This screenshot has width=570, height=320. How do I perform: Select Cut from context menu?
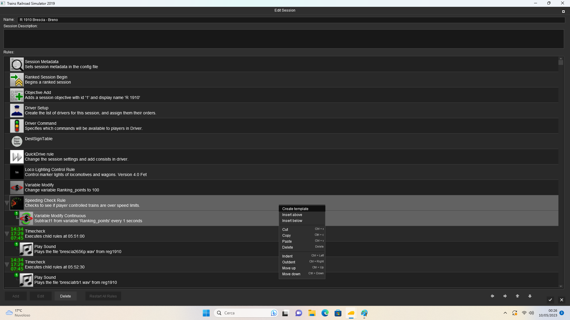coord(302,230)
